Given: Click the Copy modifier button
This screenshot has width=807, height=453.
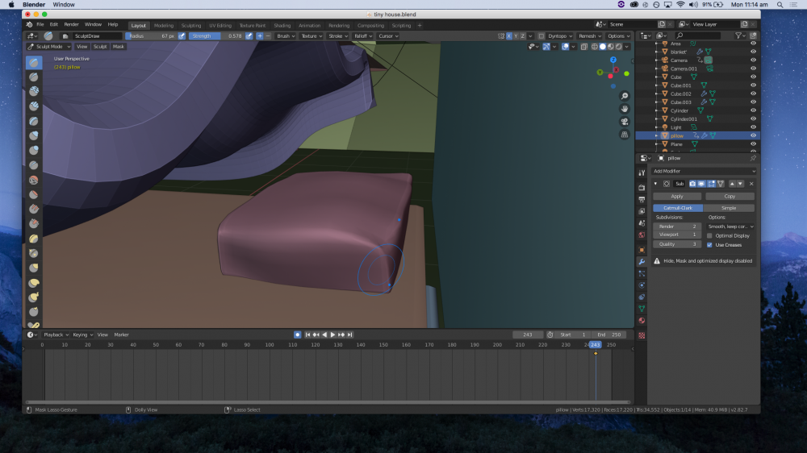Looking at the screenshot, I should 730,197.
